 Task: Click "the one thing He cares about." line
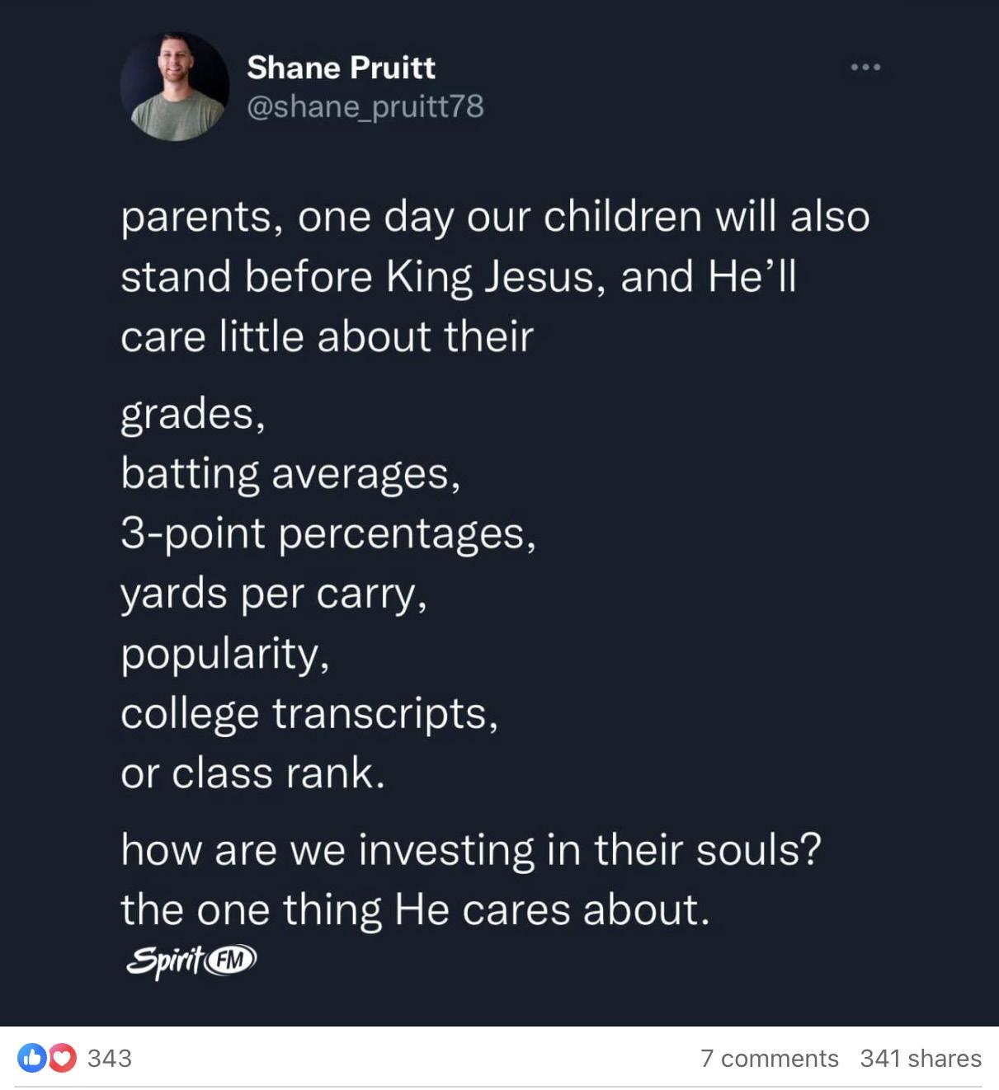click(x=415, y=909)
